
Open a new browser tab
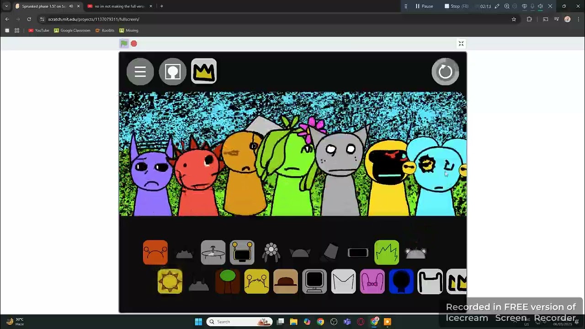[x=162, y=6]
